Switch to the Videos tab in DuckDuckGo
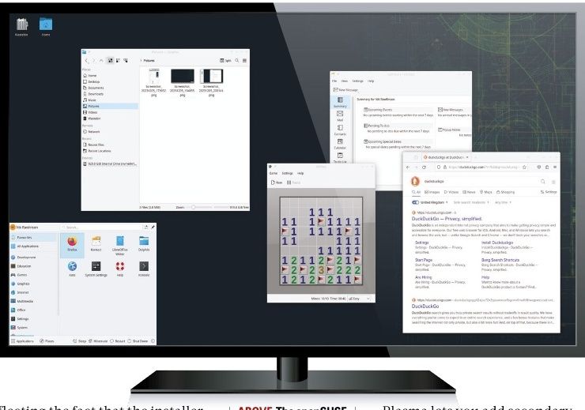This screenshot has height=410, width=585. pos(451,192)
